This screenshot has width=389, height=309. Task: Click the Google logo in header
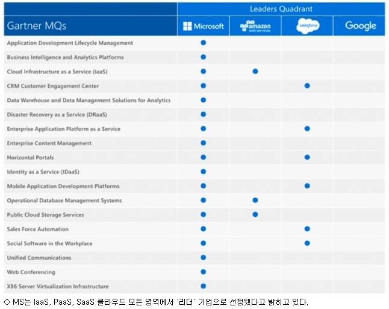[361, 26]
